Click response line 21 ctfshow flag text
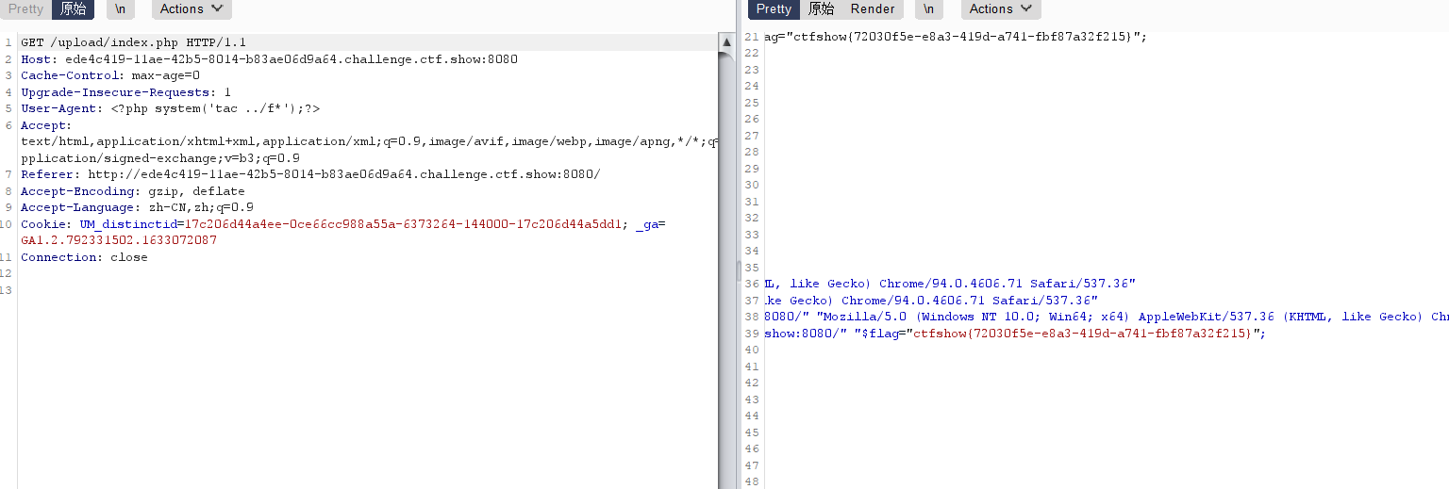Screen dimensions: 1449x489 click(955, 37)
